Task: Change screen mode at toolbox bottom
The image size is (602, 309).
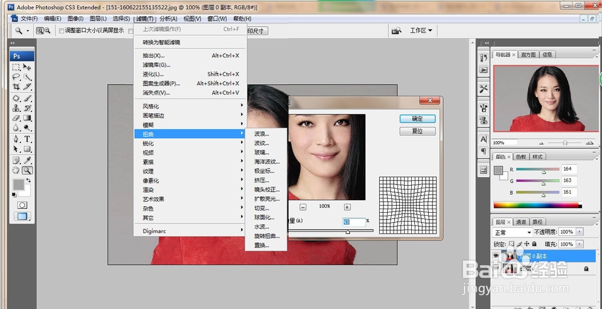Action: click(22, 216)
